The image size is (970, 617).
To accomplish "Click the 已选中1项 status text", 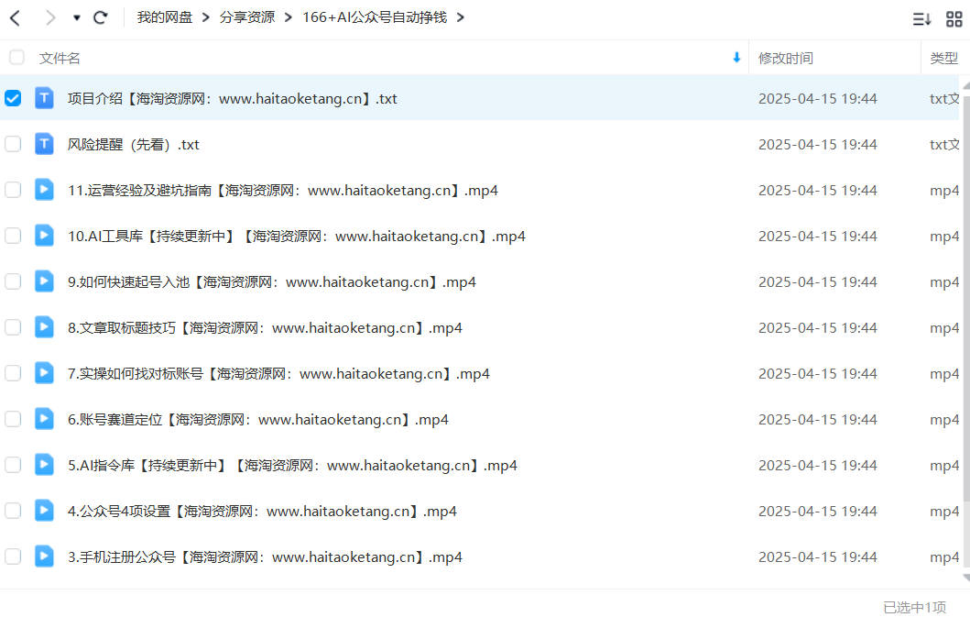I will click(x=914, y=607).
